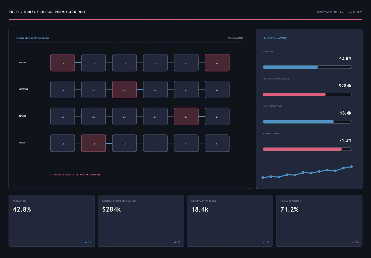The height and width of the screenshot is (258, 371).
Task: Click the INTERFACE swimlane row label
Action: pos(24,89)
